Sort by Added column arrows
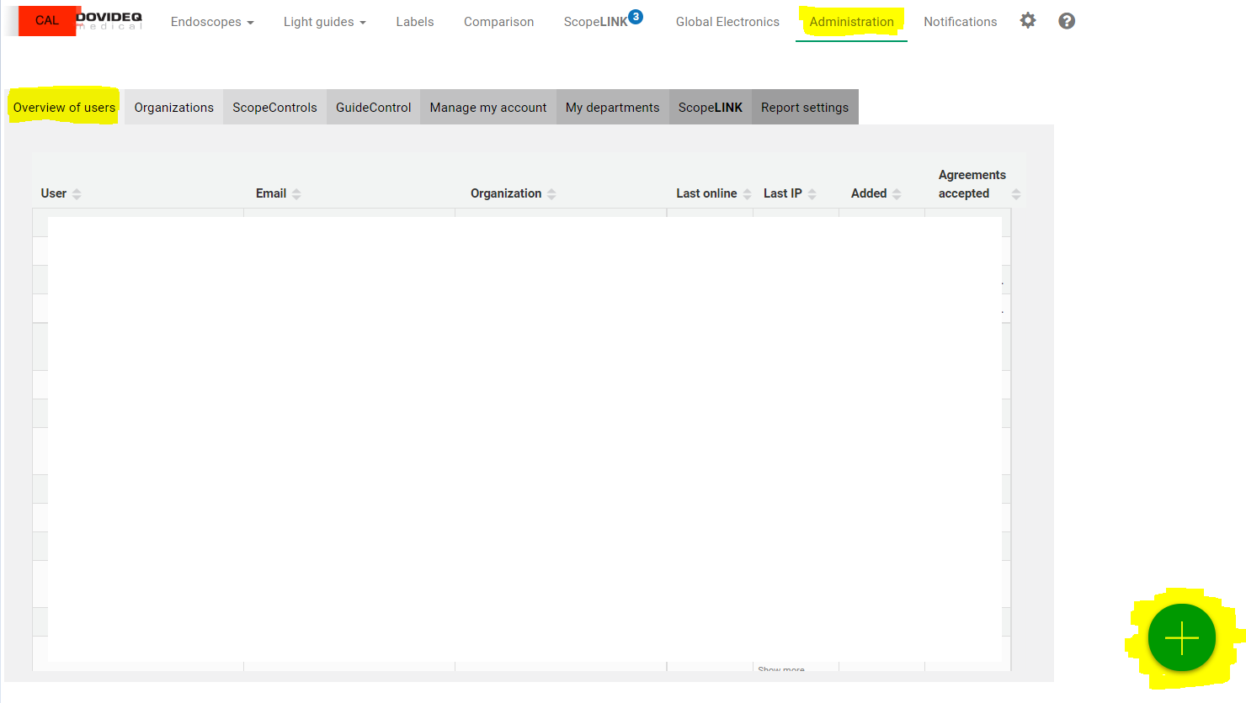1246x703 pixels. click(897, 194)
